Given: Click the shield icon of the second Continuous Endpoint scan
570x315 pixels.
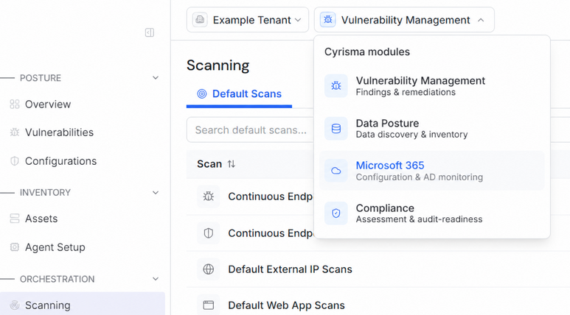Looking at the screenshot, I should coord(208,233).
